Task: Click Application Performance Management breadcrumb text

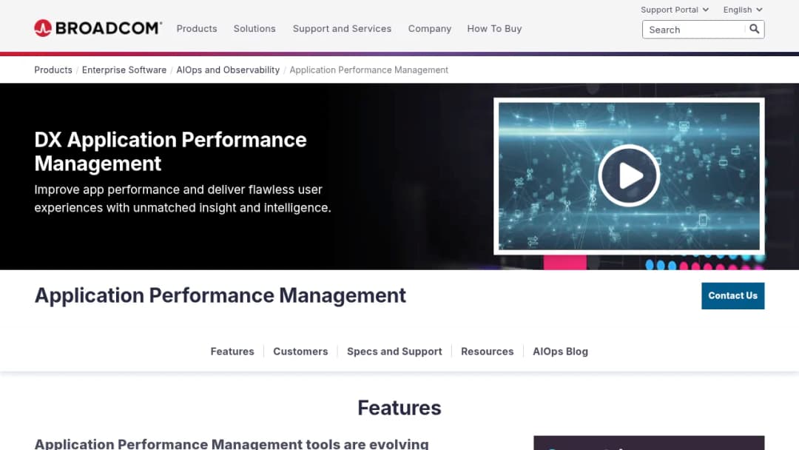Action: click(x=369, y=70)
